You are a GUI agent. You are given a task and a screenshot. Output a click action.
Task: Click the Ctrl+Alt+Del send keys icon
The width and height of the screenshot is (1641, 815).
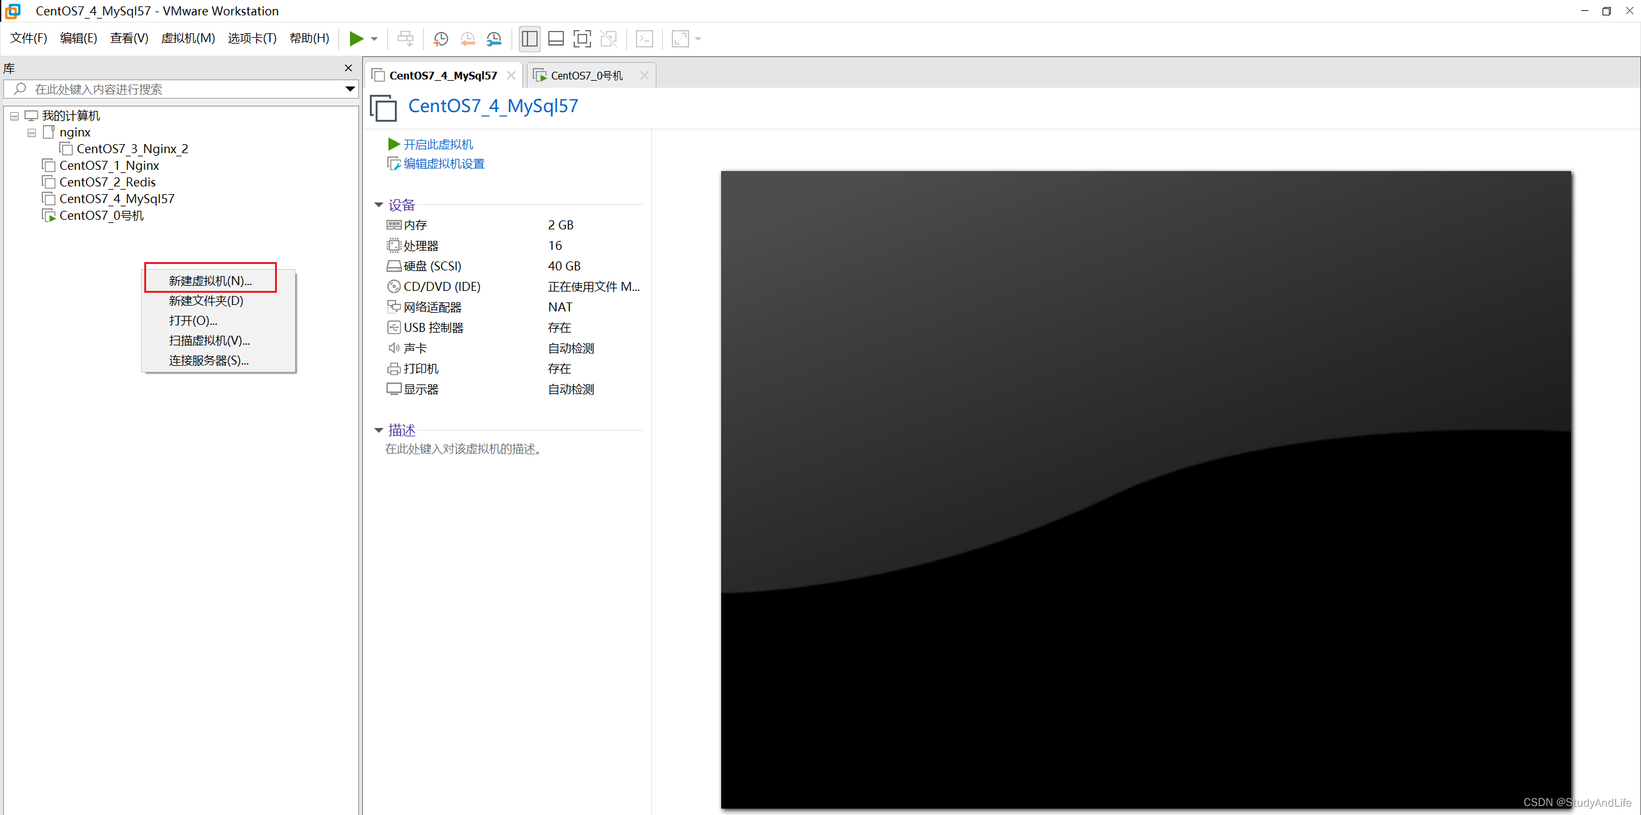click(x=405, y=39)
